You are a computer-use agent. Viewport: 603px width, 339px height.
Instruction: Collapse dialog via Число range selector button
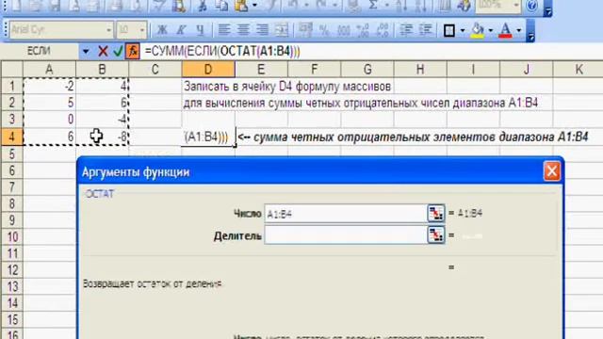click(x=435, y=214)
